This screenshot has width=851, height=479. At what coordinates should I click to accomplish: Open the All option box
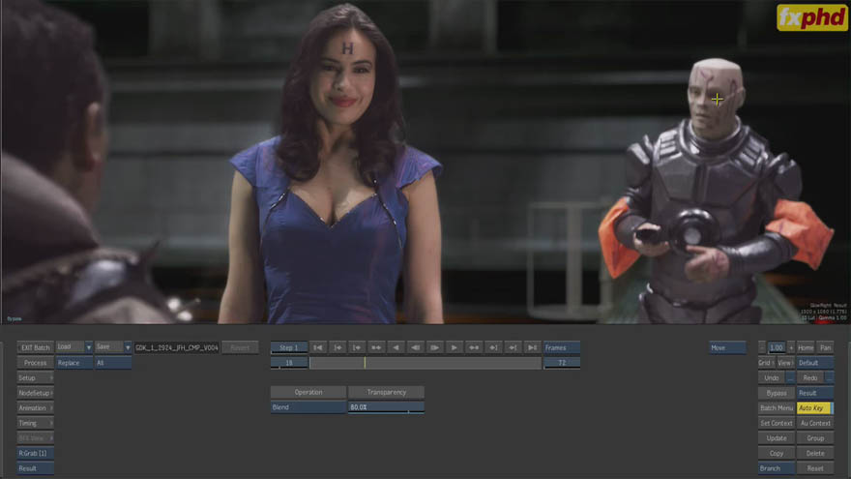coord(113,363)
